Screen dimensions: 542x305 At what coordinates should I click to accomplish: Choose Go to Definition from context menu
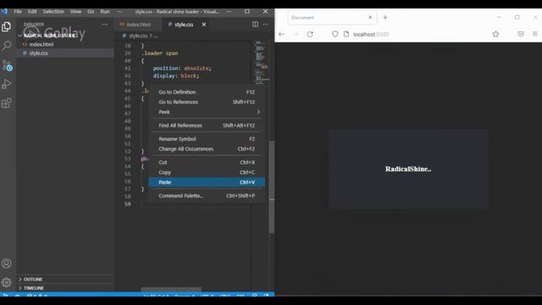pyautogui.click(x=207, y=92)
